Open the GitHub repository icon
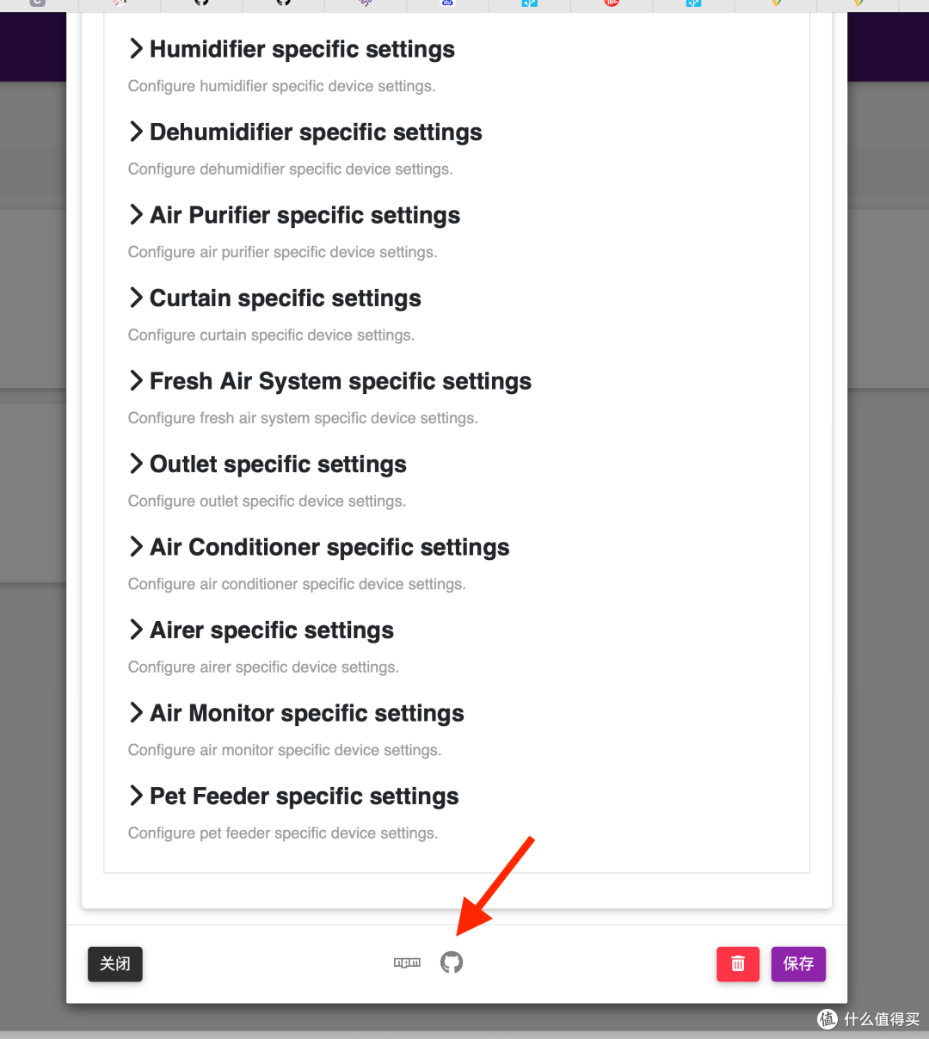Image resolution: width=929 pixels, height=1039 pixels. (452, 962)
